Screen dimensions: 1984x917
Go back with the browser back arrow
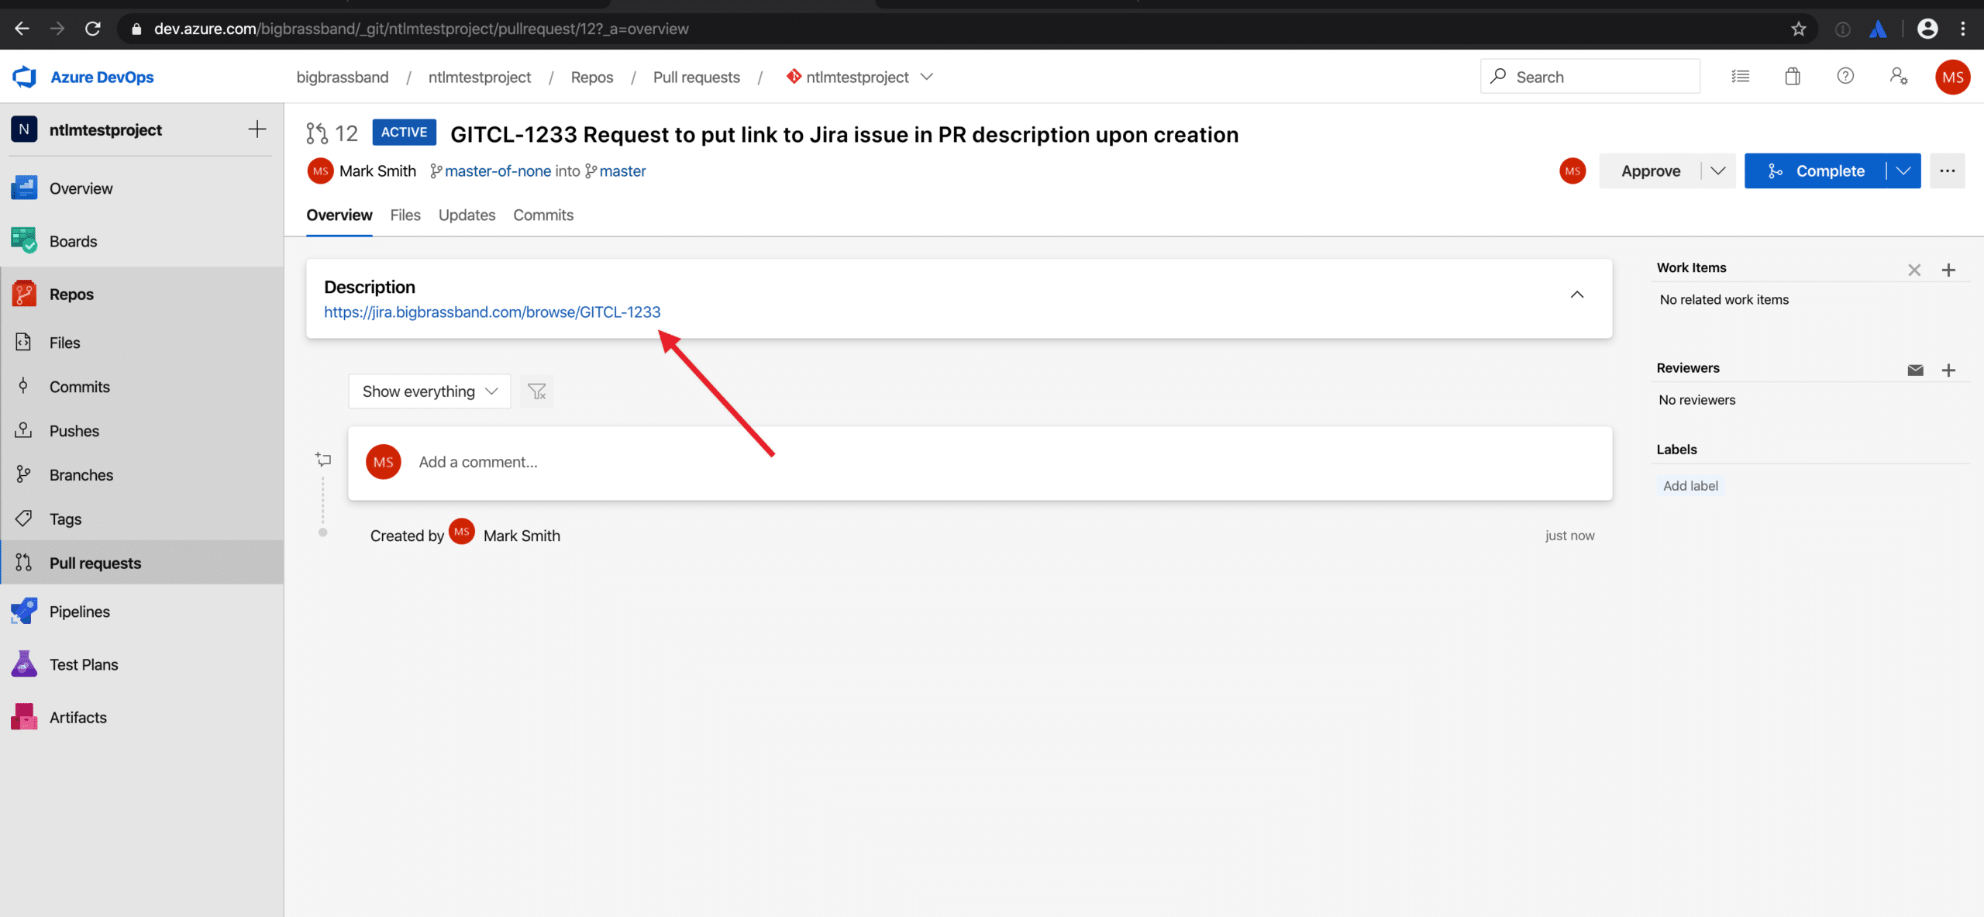pyautogui.click(x=22, y=29)
